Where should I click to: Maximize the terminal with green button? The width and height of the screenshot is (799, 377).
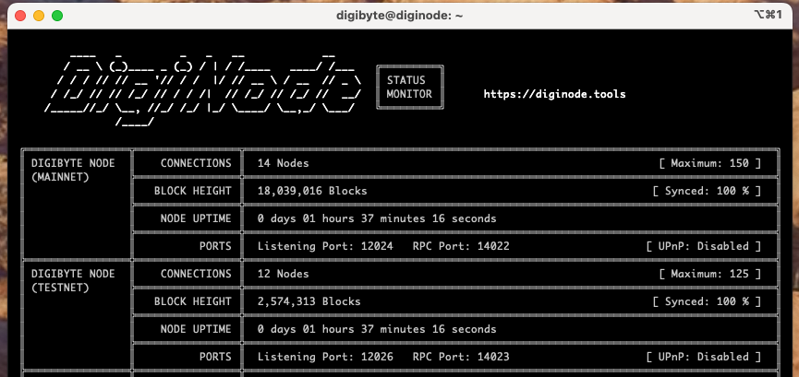[x=57, y=16]
